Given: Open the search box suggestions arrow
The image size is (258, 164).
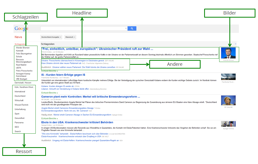Looking at the screenshot, I should pos(126,28).
